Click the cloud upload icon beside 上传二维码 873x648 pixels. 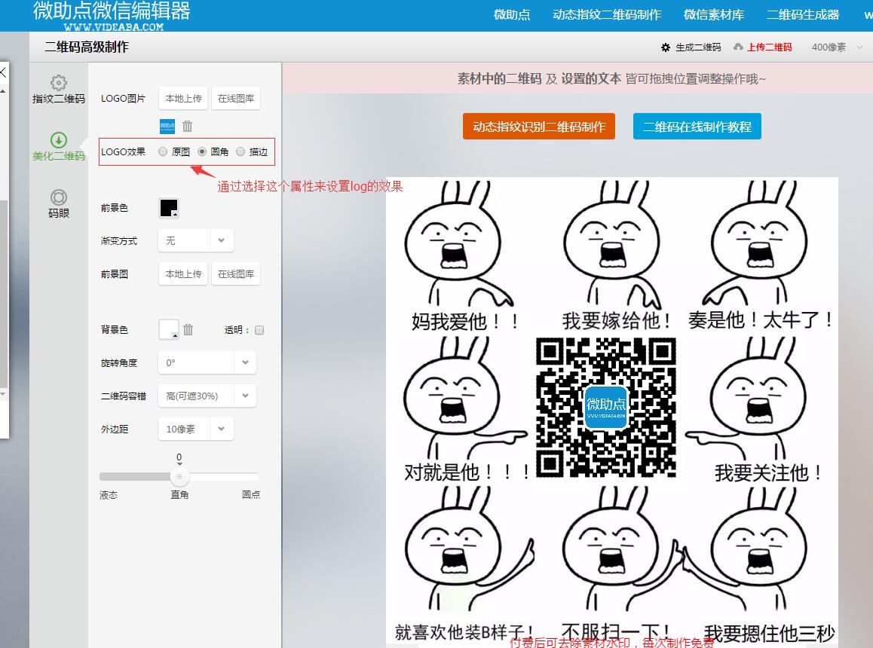click(738, 47)
